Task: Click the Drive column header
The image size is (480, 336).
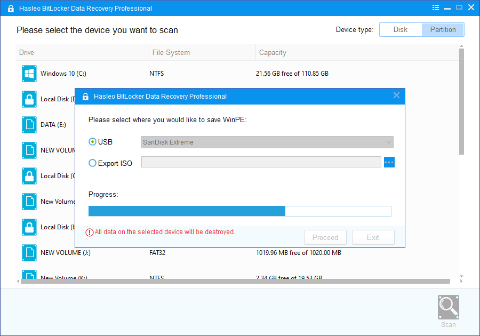Action: point(82,52)
